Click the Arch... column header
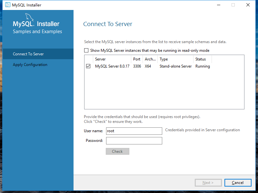This screenshot has height=193, width=258. click(x=150, y=59)
